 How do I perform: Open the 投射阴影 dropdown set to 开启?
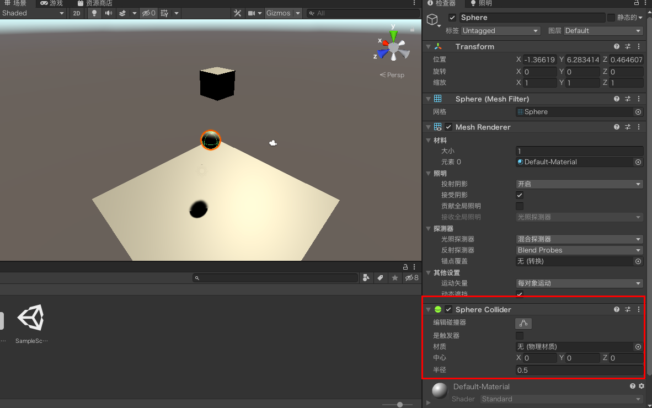click(x=579, y=184)
